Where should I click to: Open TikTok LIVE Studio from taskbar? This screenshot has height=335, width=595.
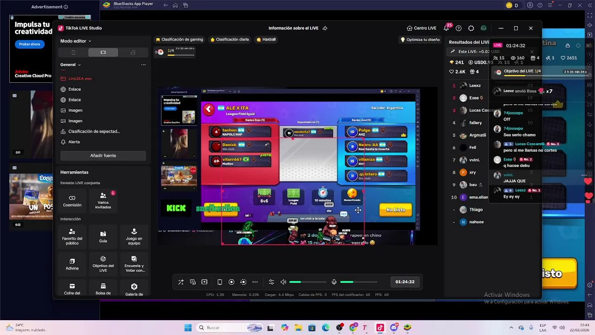[x=380, y=328]
